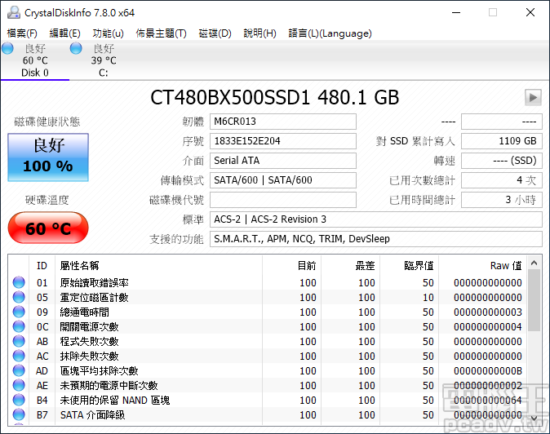Image resolution: width=550 pixels, height=434 pixels.
Task: Click status orb for attribute 05 row
Action: (19, 297)
